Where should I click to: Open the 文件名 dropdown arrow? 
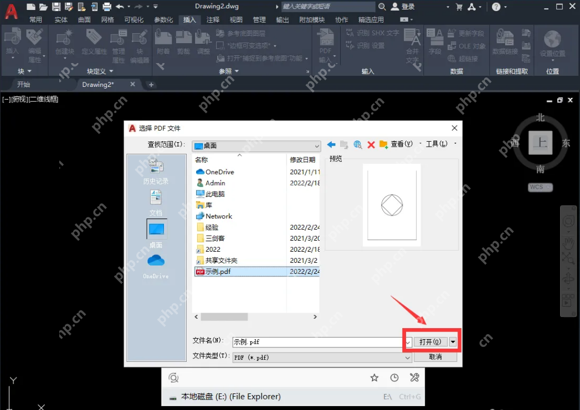coord(408,342)
